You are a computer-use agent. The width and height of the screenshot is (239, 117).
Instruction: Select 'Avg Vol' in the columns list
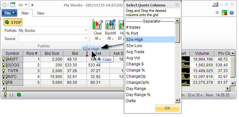point(150,58)
